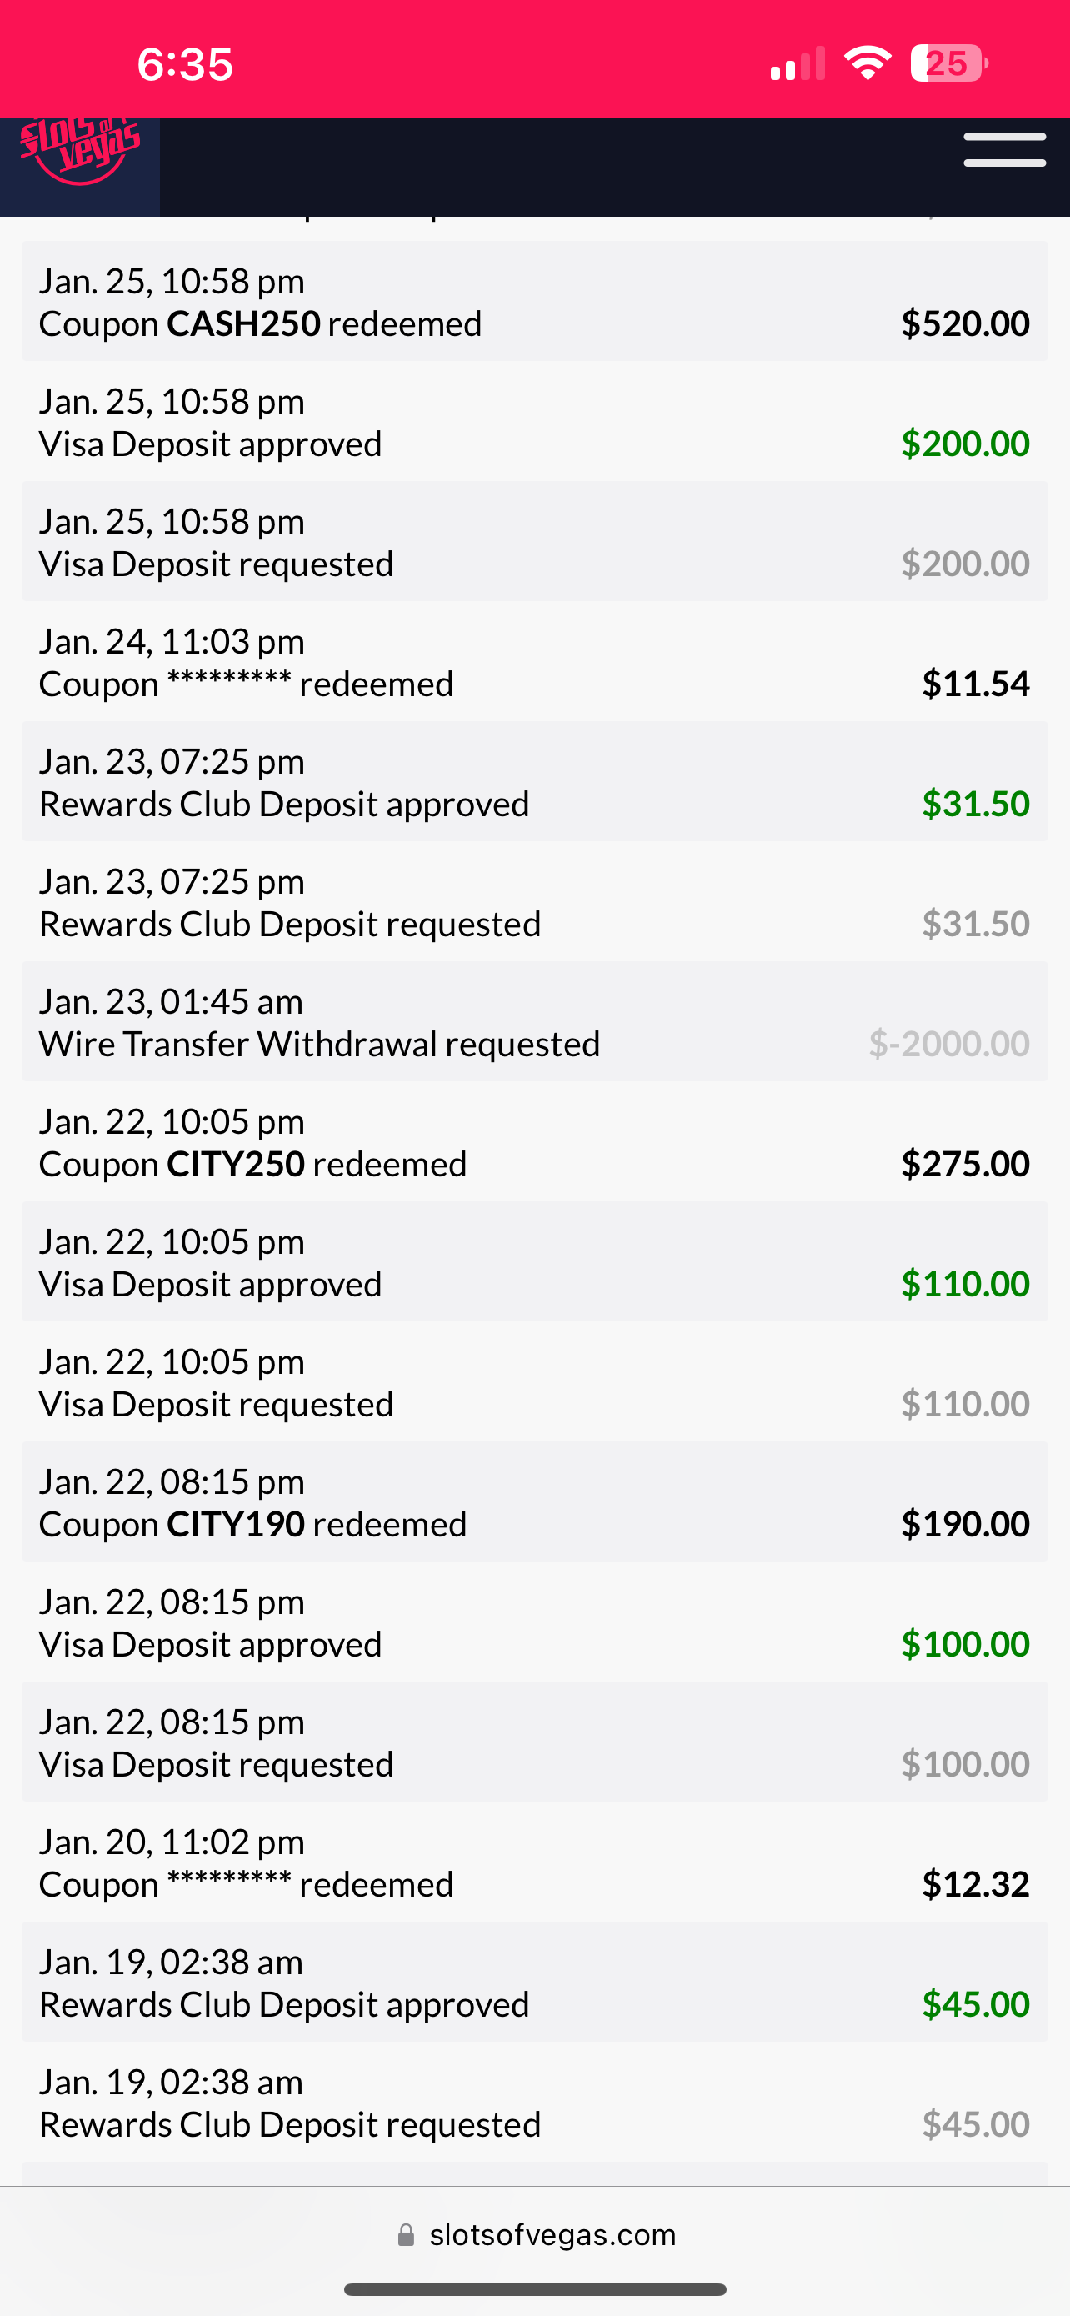This screenshot has width=1070, height=2316.
Task: Select the $100.00 Visa Deposit requested row
Action: pos(534,1742)
